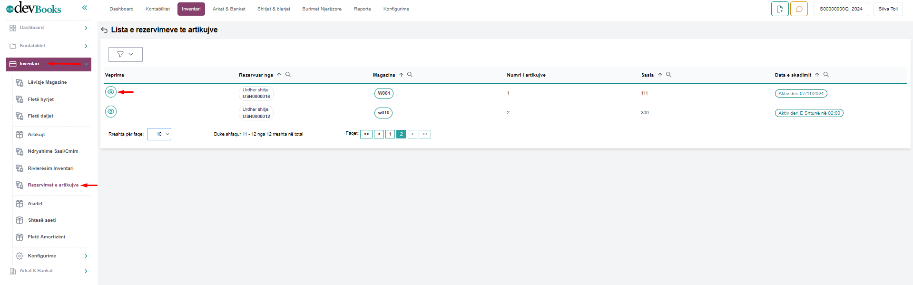Open the Raporte top menu
This screenshot has width=913, height=285.
(362, 9)
